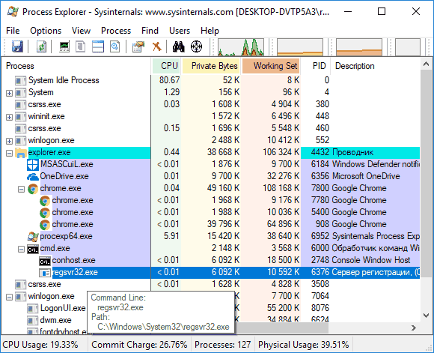Viewport: 434px width, 353px height.
Task: Click the CPU Usage status bar entry
Action: tap(40, 345)
